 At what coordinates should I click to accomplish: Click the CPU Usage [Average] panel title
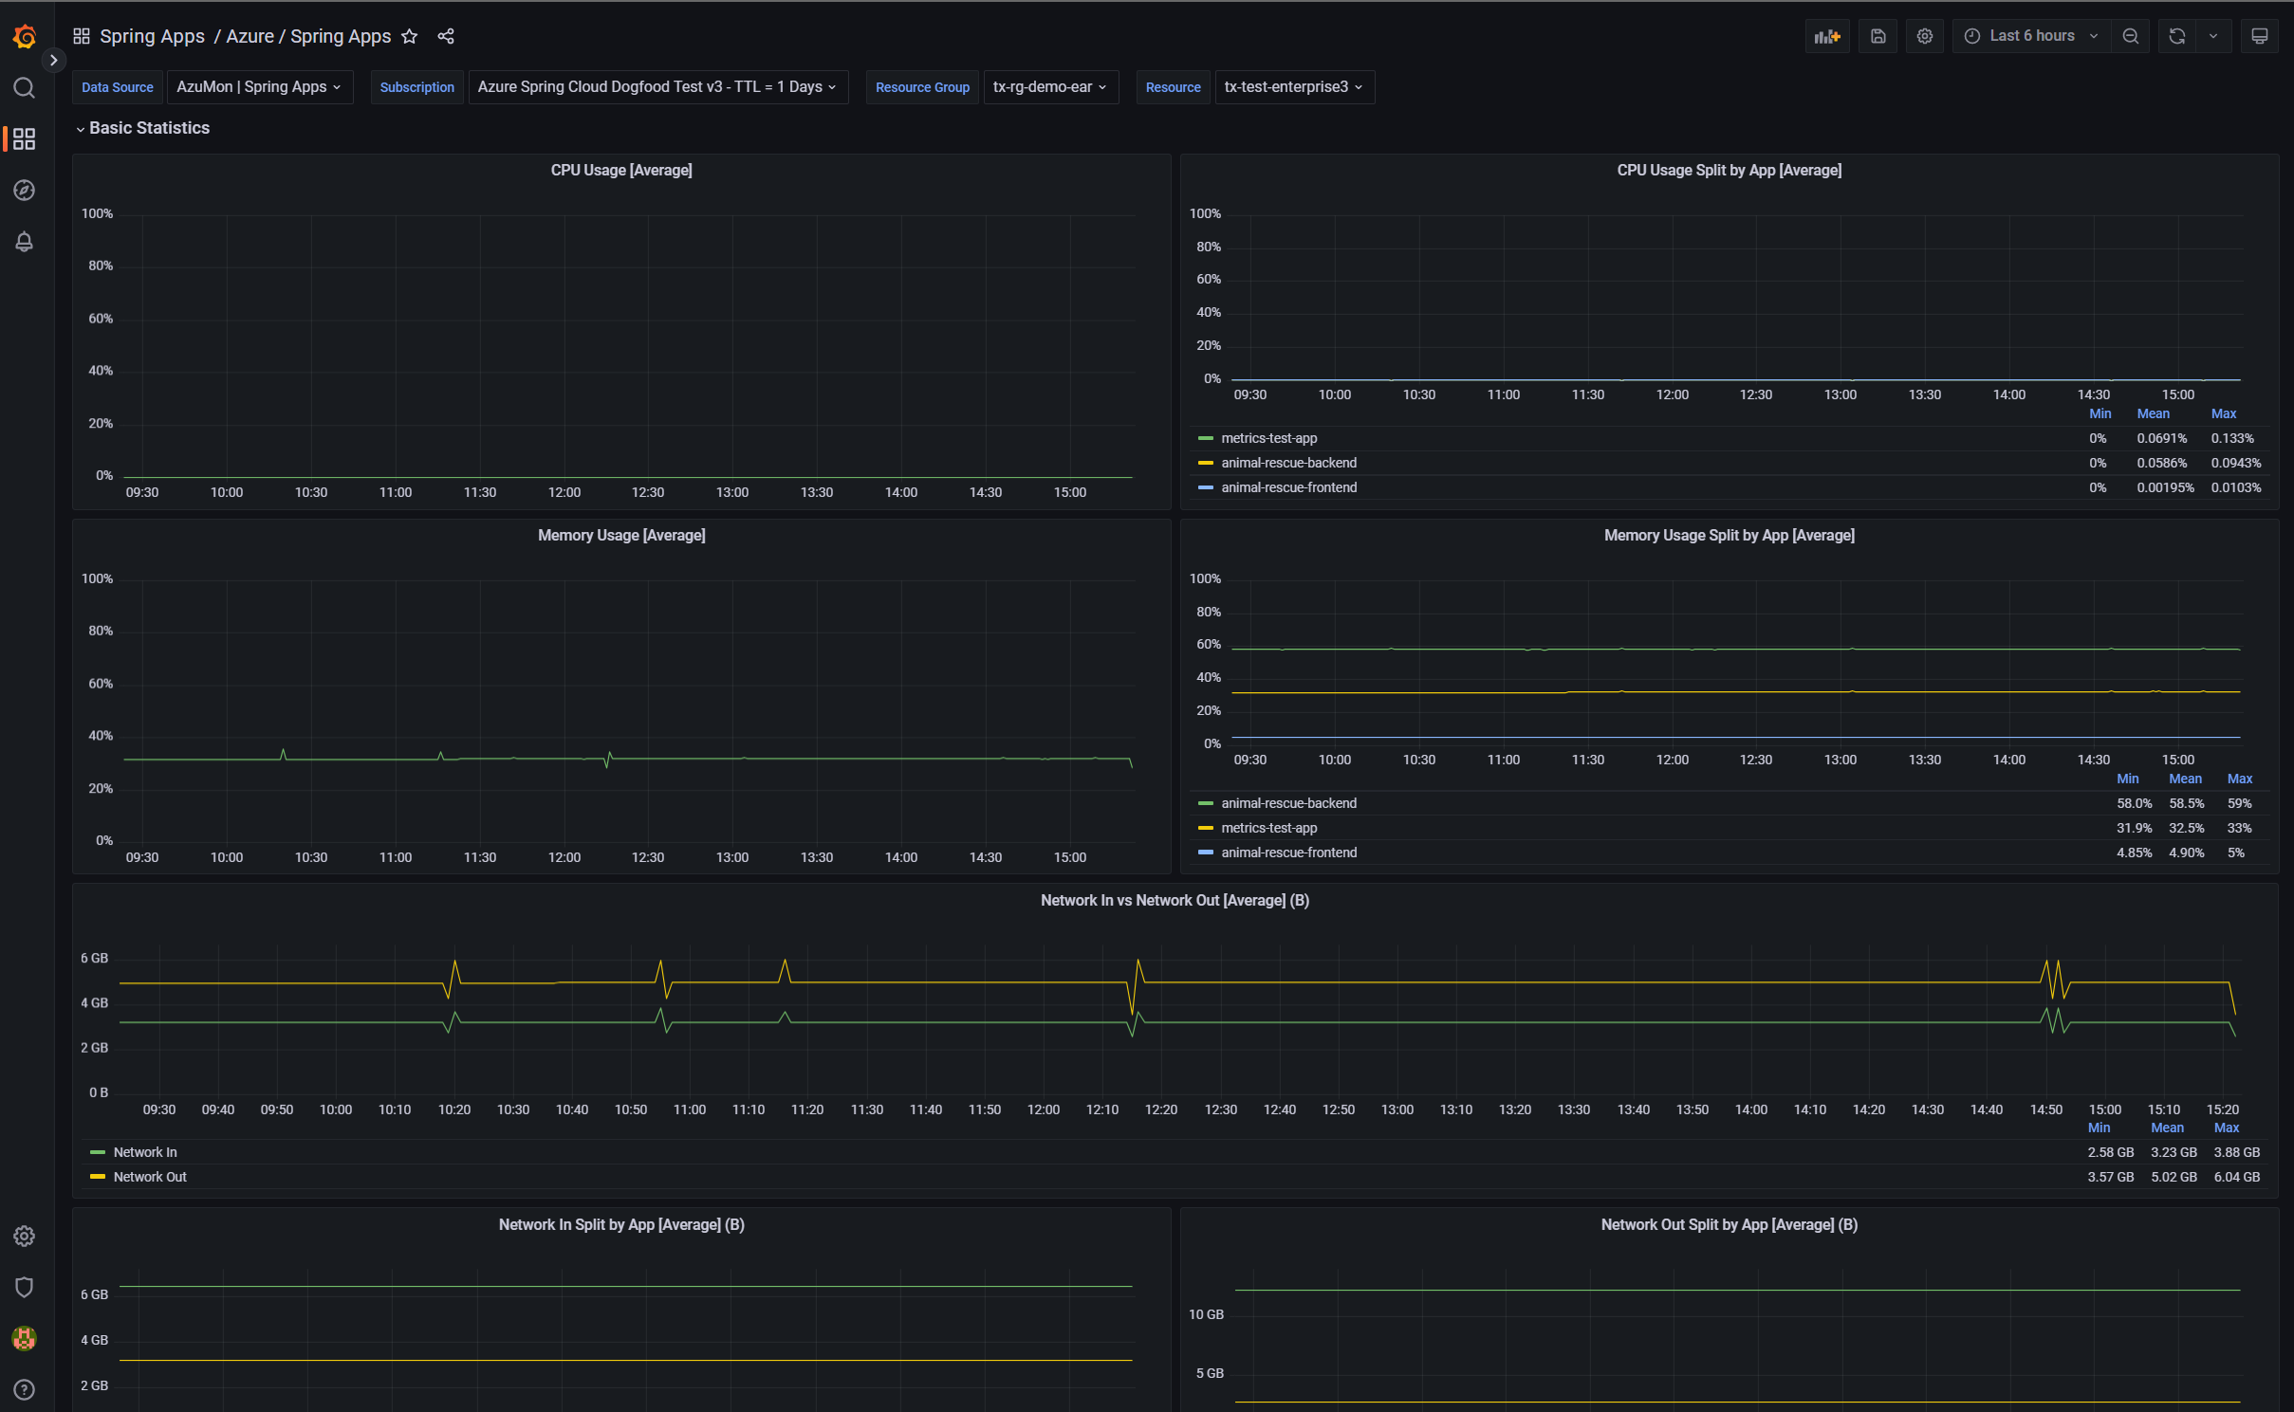pyautogui.click(x=621, y=171)
